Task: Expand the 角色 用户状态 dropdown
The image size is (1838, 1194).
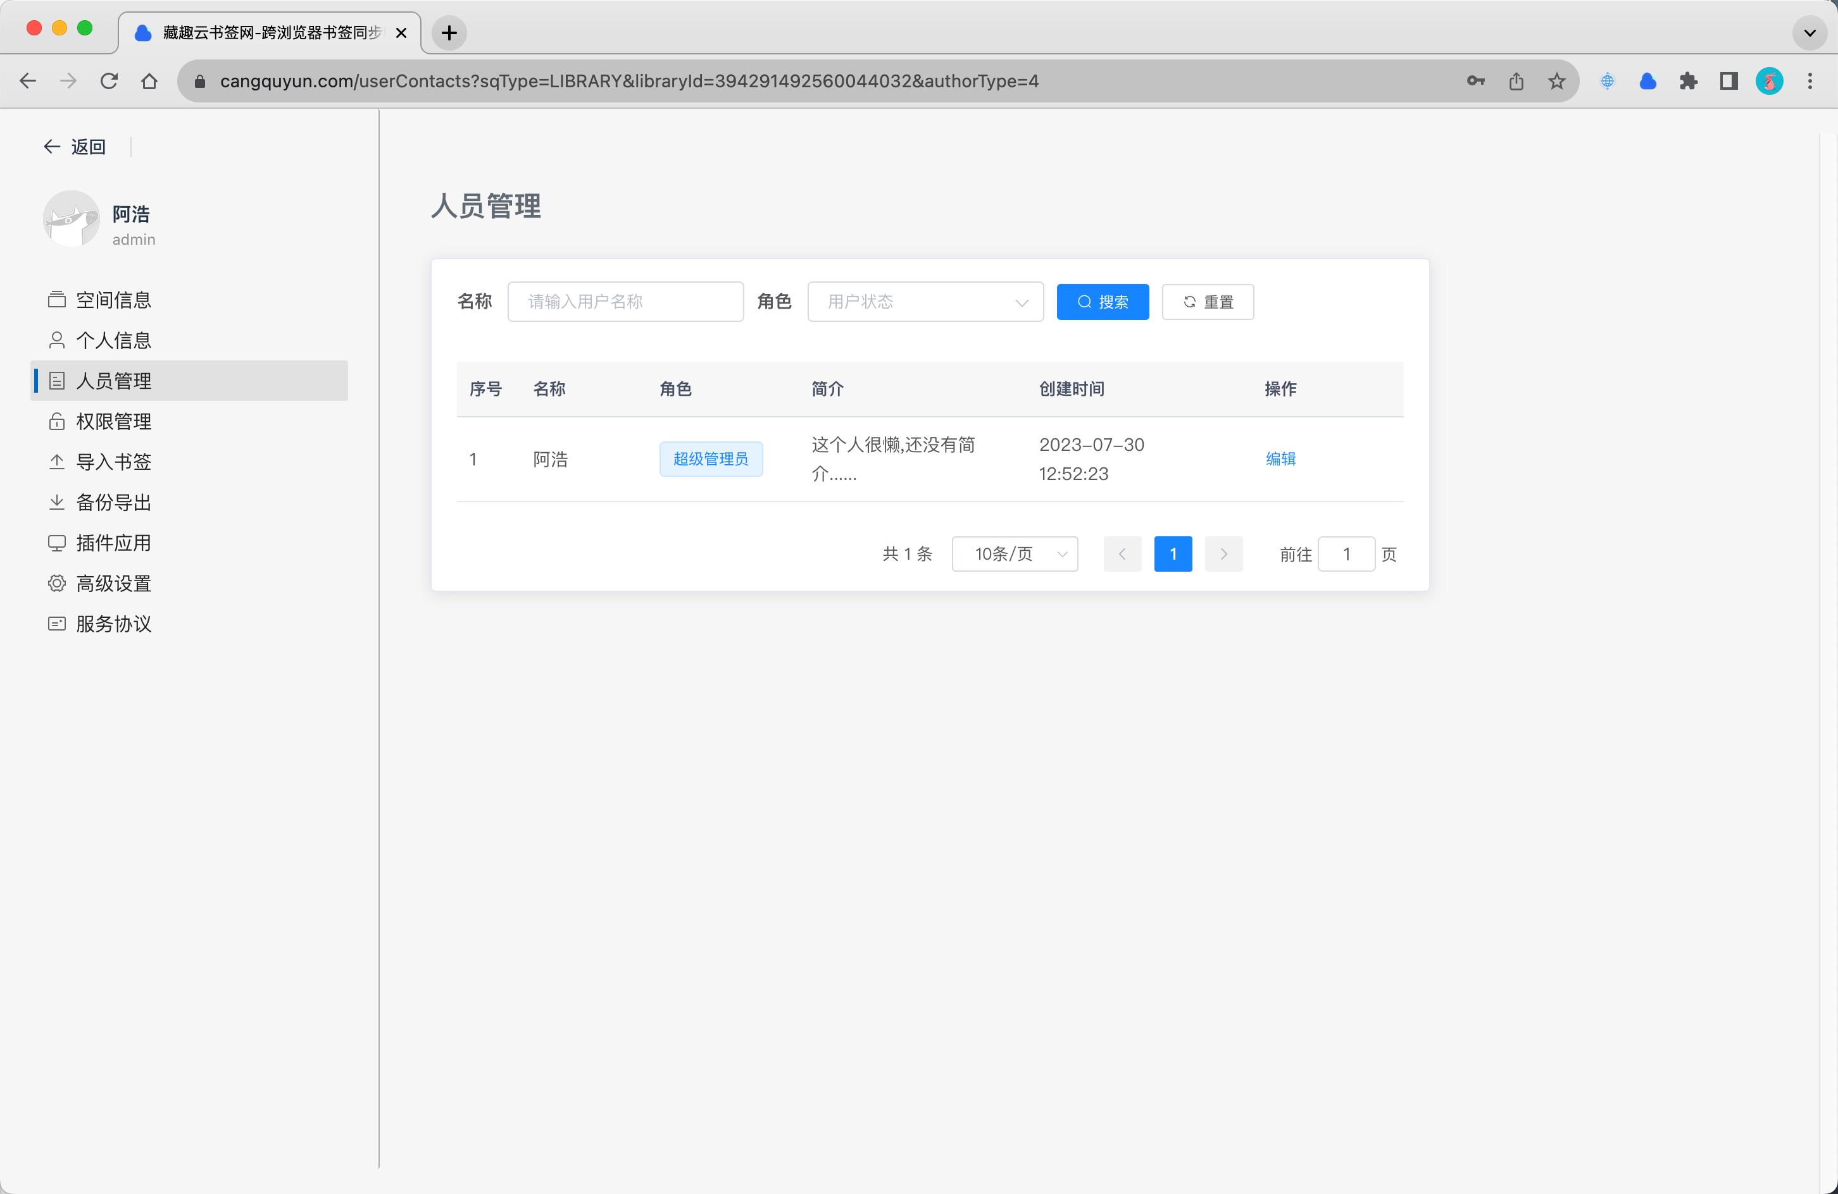Action: point(925,302)
